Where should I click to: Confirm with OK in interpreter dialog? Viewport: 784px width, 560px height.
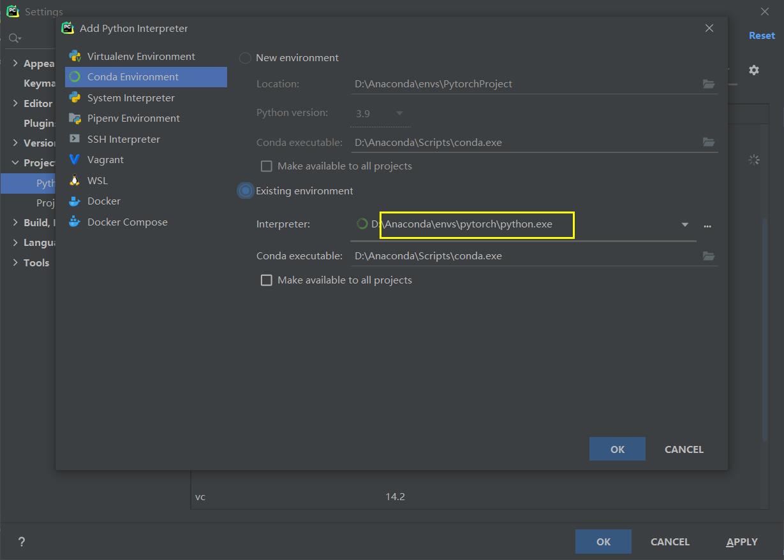pos(618,449)
